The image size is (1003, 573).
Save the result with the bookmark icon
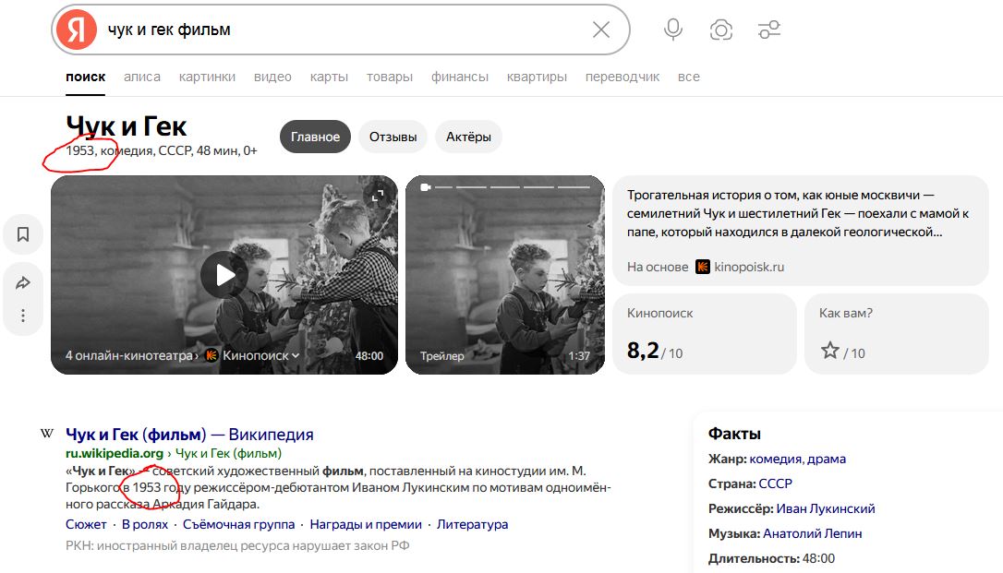point(23,234)
